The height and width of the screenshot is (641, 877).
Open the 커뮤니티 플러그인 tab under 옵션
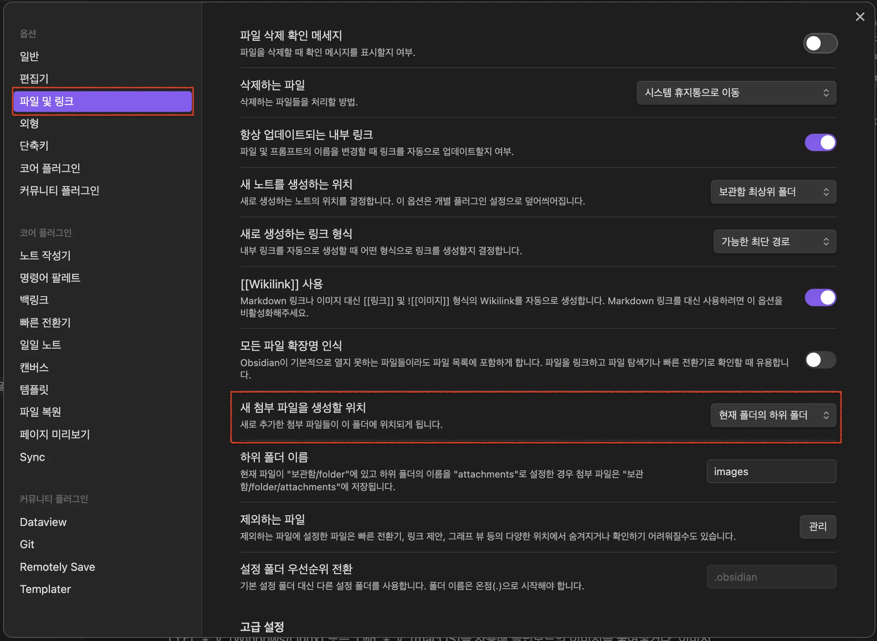[x=103, y=190]
